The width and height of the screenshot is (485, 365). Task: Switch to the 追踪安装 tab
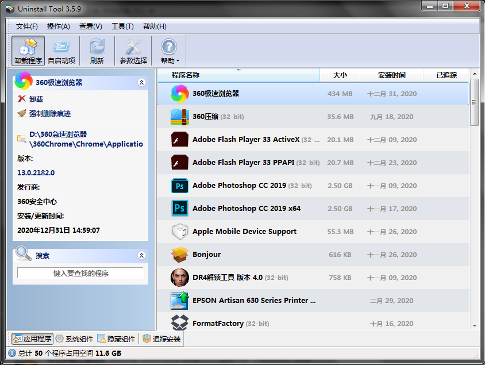(x=162, y=339)
